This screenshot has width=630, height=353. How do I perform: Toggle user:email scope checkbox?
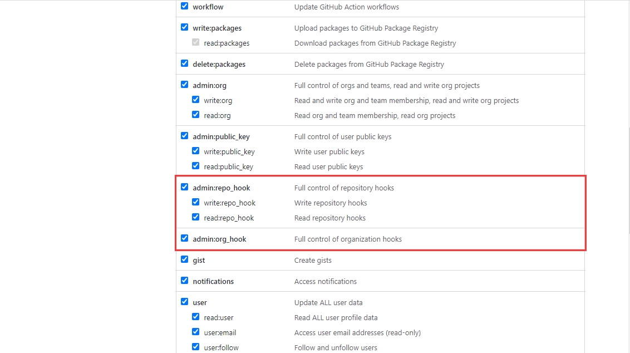195,332
